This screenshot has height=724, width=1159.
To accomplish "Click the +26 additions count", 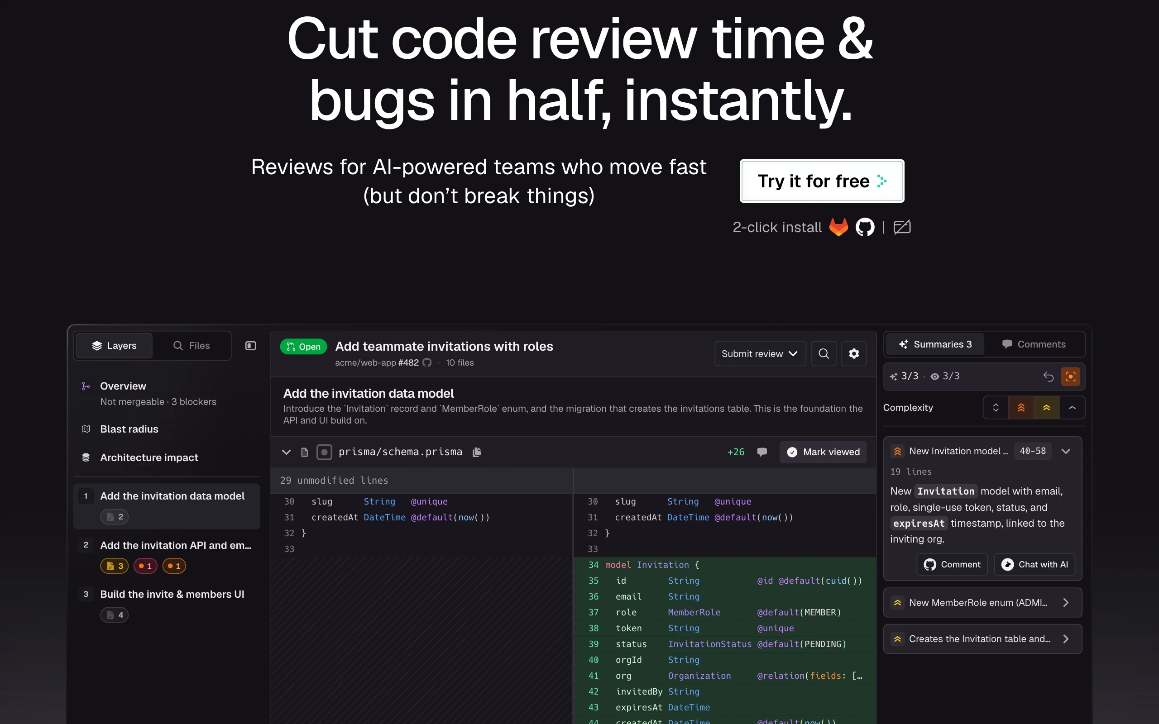I will tap(736, 452).
